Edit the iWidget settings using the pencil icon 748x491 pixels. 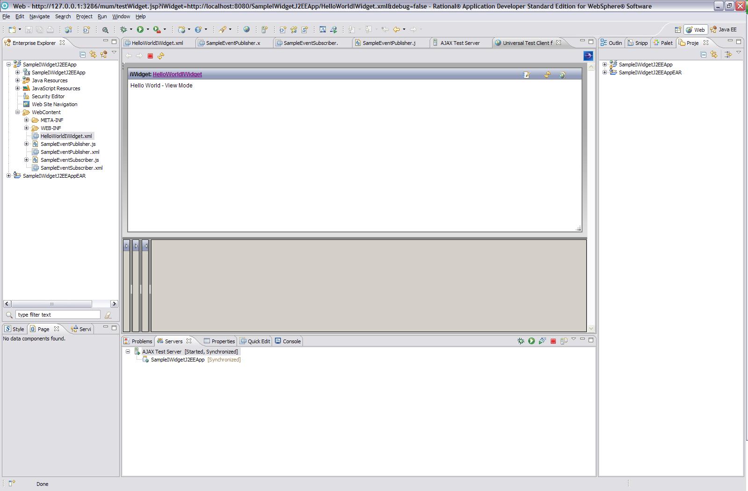[527, 74]
